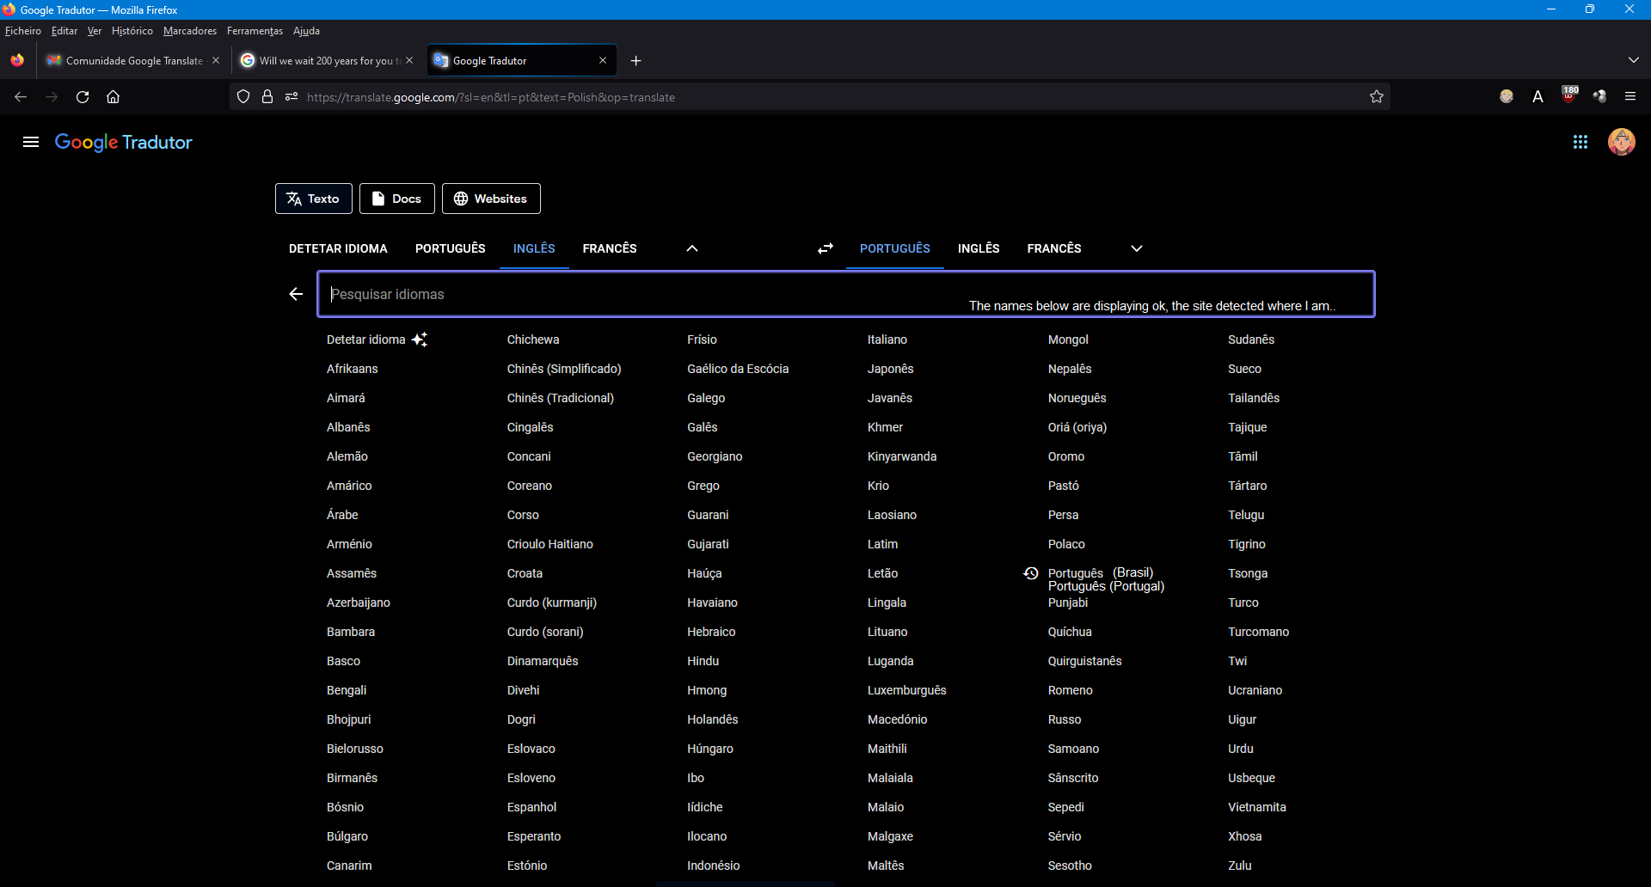Open the Marcadores menu

pyautogui.click(x=190, y=31)
